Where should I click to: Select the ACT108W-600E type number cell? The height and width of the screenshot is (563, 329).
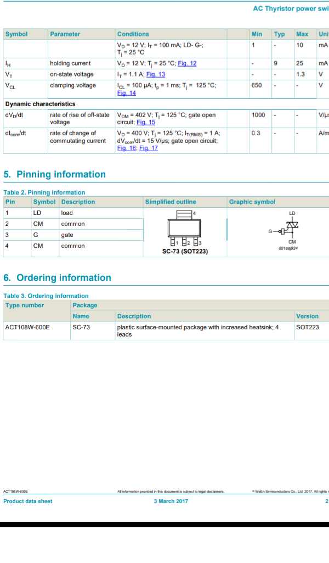[27, 327]
